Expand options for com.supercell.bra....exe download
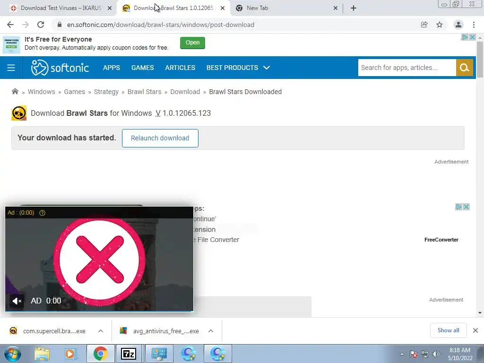This screenshot has width=484, height=363. point(101,331)
